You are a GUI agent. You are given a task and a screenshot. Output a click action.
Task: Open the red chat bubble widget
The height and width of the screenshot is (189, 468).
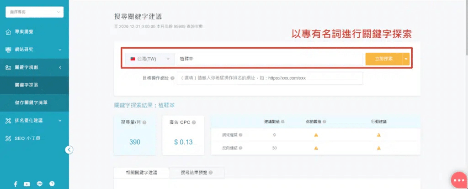(458, 180)
